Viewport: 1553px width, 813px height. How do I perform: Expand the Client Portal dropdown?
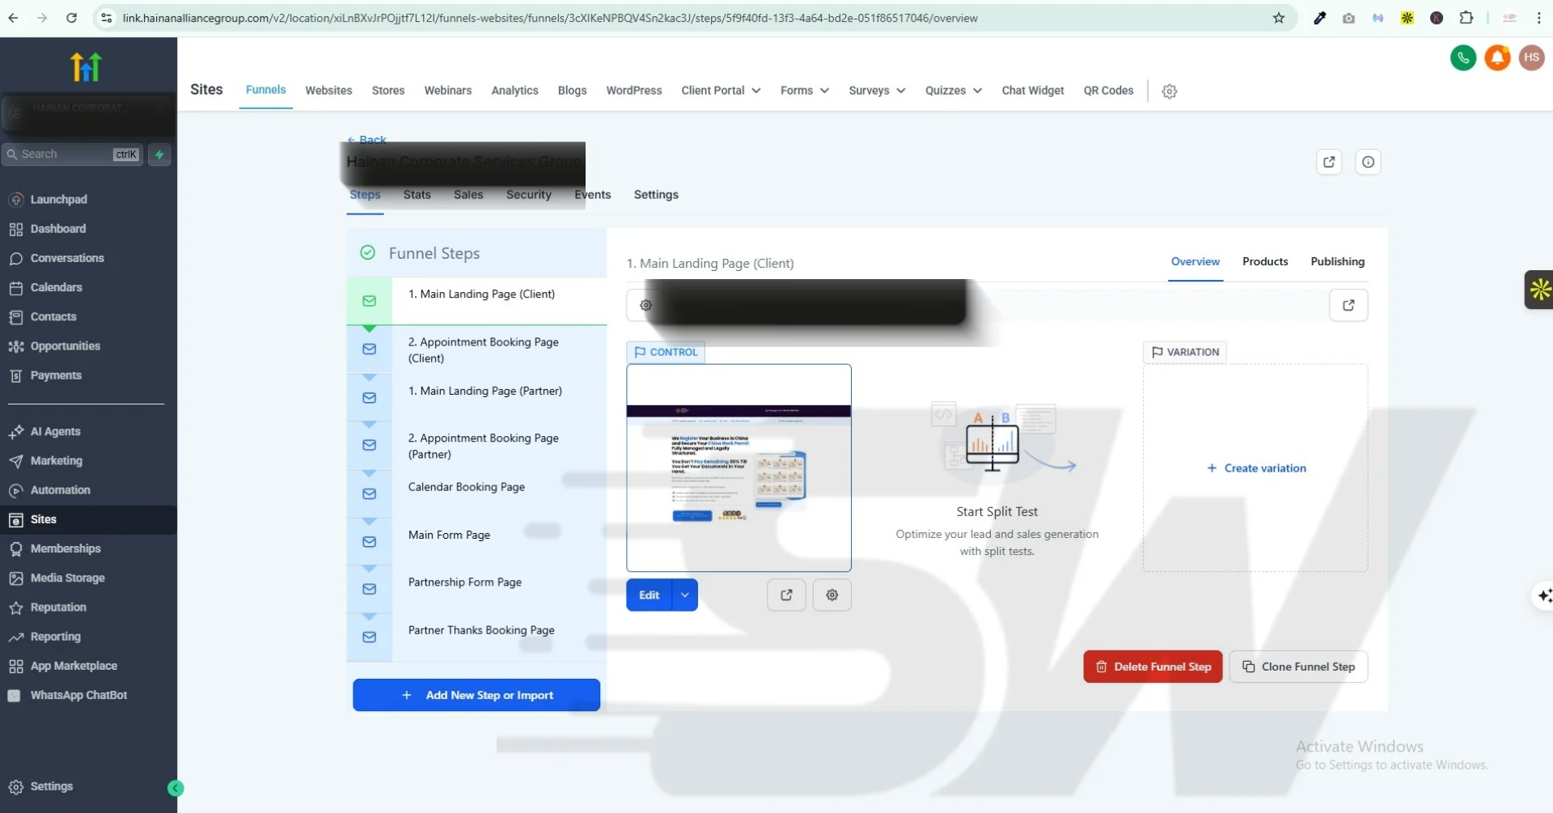pos(721,91)
